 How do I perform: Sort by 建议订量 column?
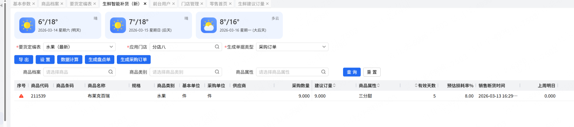(x=334, y=86)
